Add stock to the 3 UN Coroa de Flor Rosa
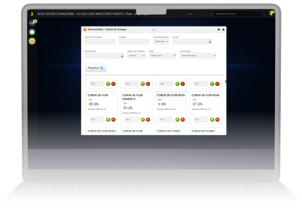302x221 pixels. pyautogui.click(x=177, y=120)
